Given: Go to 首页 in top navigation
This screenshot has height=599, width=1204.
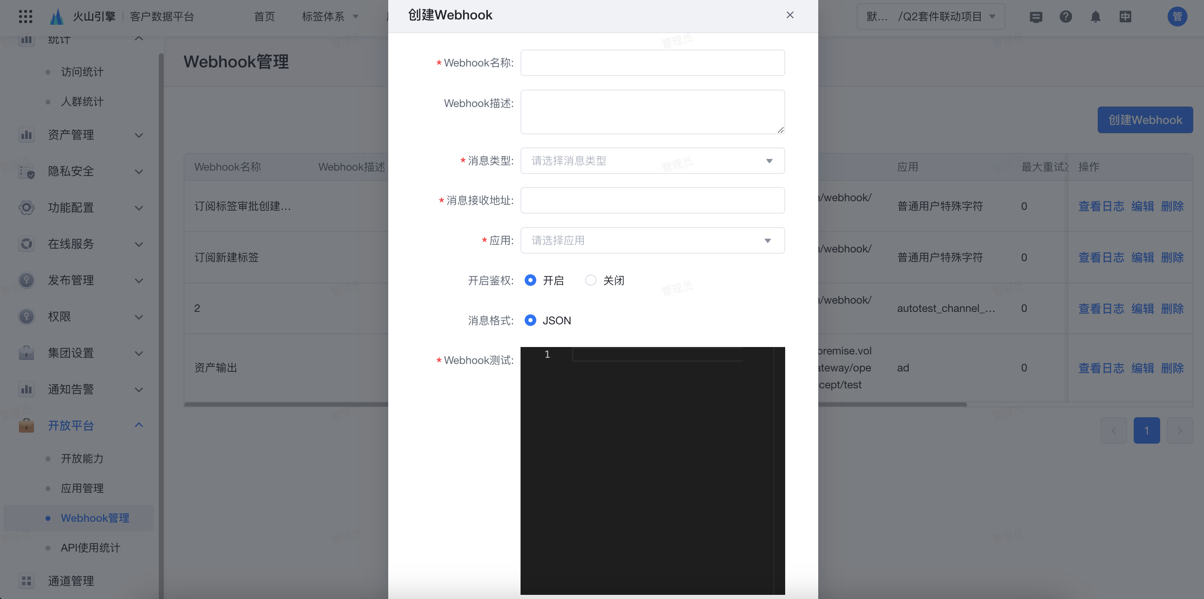Looking at the screenshot, I should coord(264,17).
